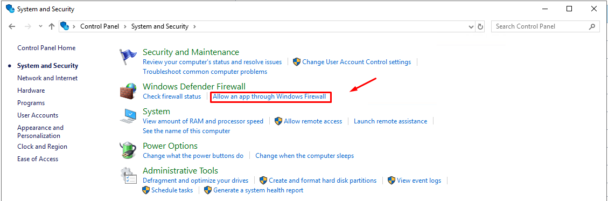Open Appearance and Personalization category
This screenshot has height=201, width=608.
40,131
